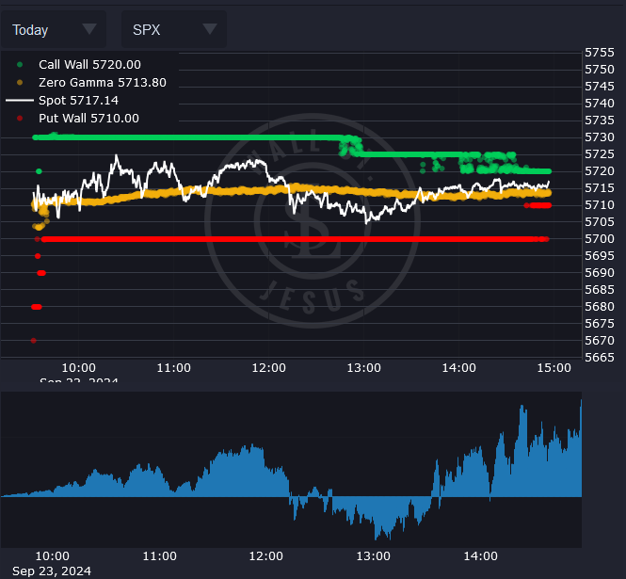Screen dimensions: 626x579
Task: Click the 5755 price axis label
Action: (x=600, y=53)
